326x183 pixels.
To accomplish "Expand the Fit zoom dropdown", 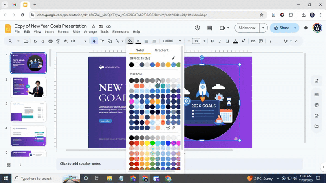I will coord(79,41).
